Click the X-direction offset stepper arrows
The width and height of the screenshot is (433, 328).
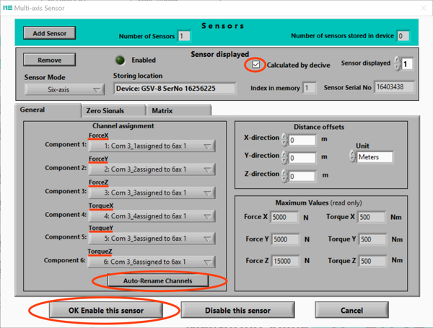click(x=284, y=140)
